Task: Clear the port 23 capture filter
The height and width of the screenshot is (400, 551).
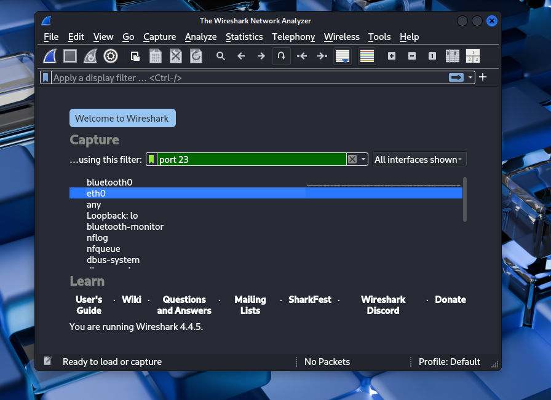Action: (x=352, y=159)
